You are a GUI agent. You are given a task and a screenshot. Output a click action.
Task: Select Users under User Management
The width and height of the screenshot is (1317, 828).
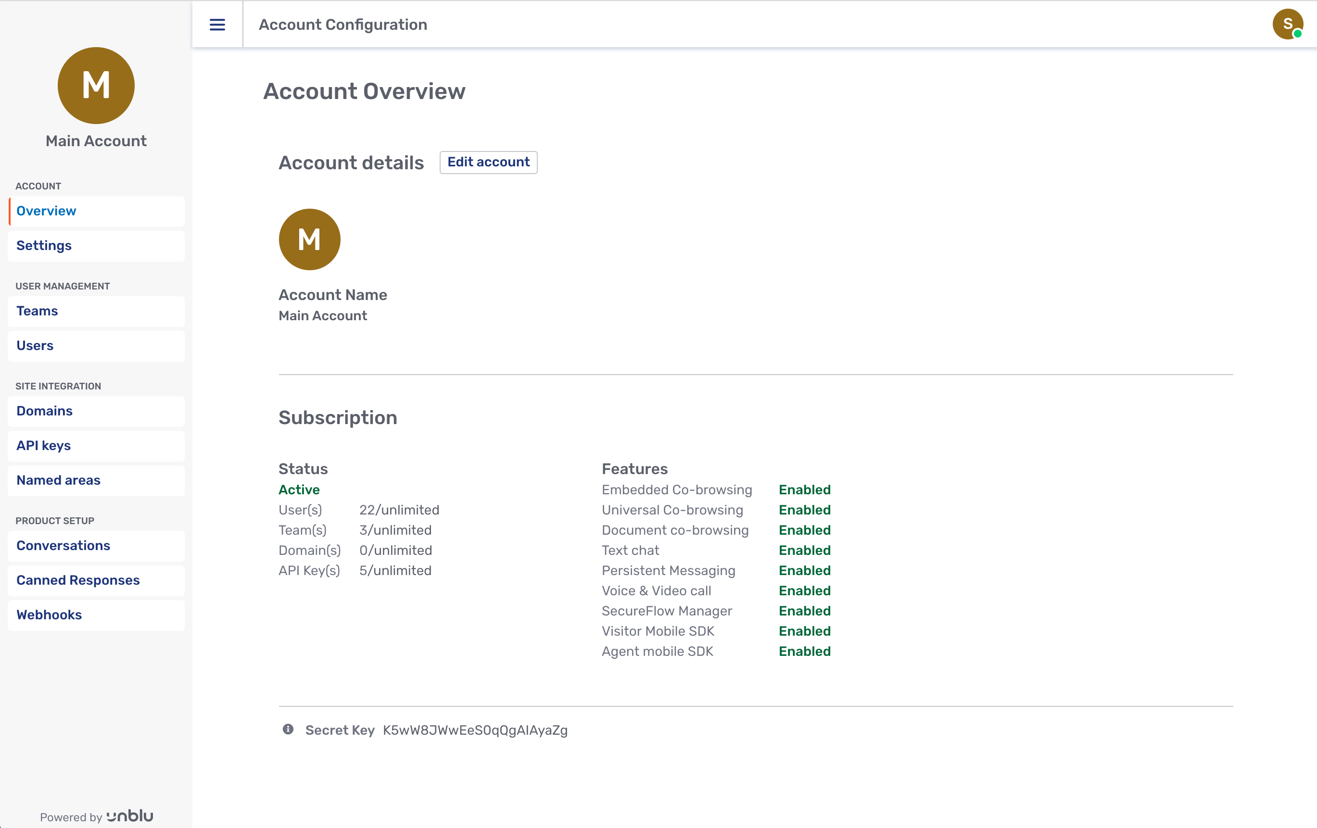pos(35,345)
